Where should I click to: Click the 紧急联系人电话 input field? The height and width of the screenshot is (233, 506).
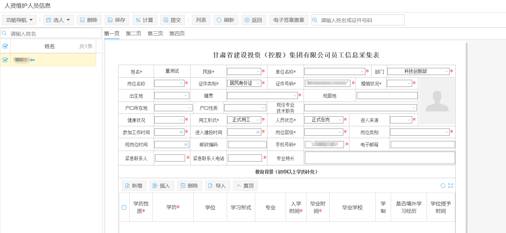point(245,158)
